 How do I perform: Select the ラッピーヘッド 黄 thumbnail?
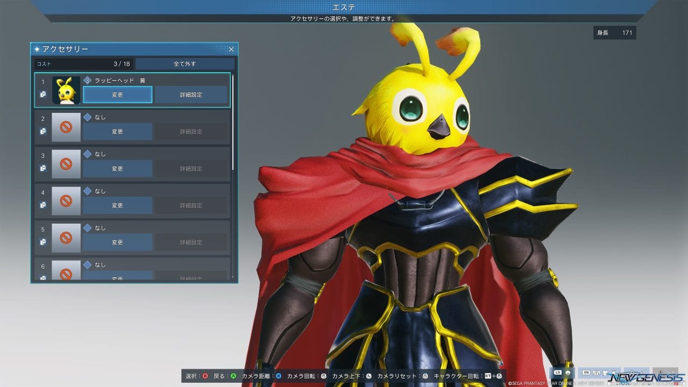coord(66,90)
